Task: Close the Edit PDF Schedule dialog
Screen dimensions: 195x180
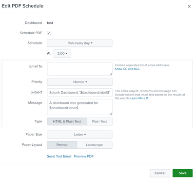Action: 189,6
